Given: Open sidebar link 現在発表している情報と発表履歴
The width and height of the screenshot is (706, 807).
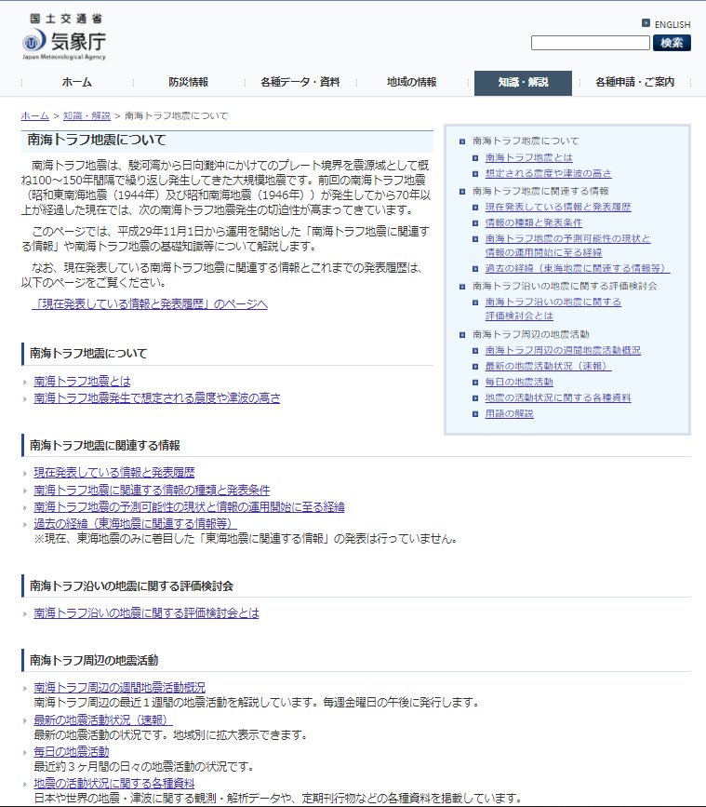Looking at the screenshot, I should tap(558, 207).
